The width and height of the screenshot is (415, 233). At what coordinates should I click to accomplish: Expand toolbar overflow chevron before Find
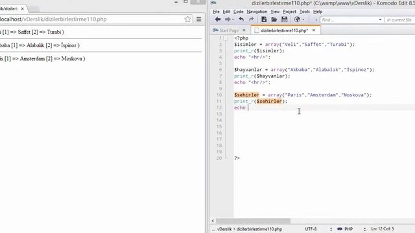pyautogui.click(x=316, y=20)
